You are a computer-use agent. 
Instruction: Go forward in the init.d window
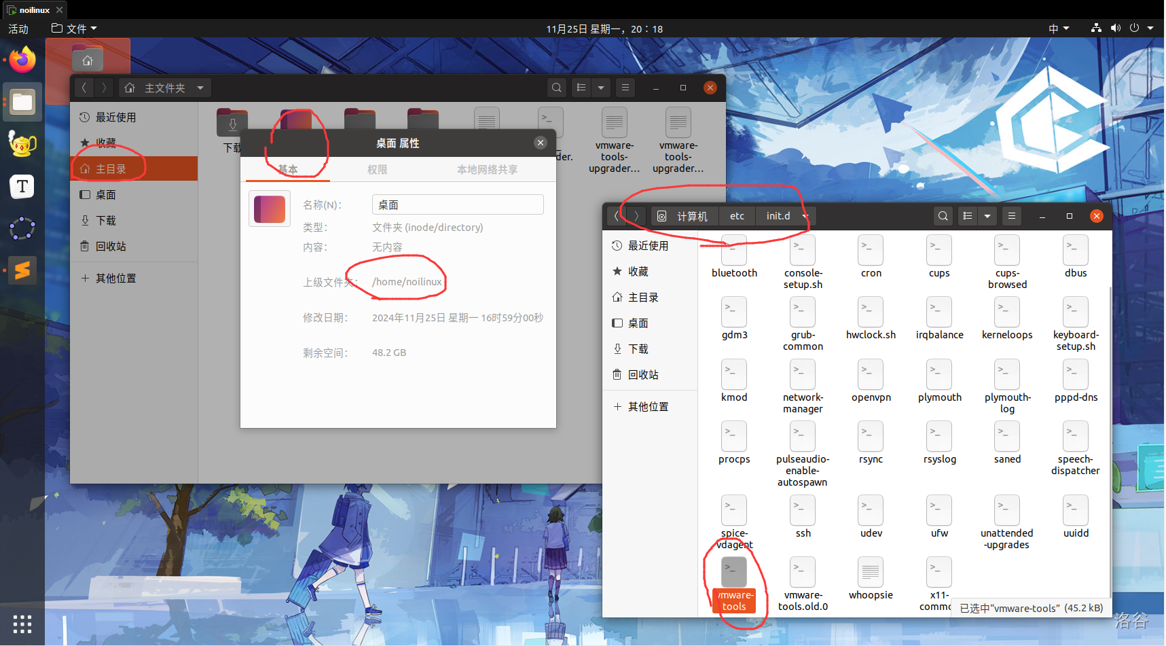tap(636, 216)
